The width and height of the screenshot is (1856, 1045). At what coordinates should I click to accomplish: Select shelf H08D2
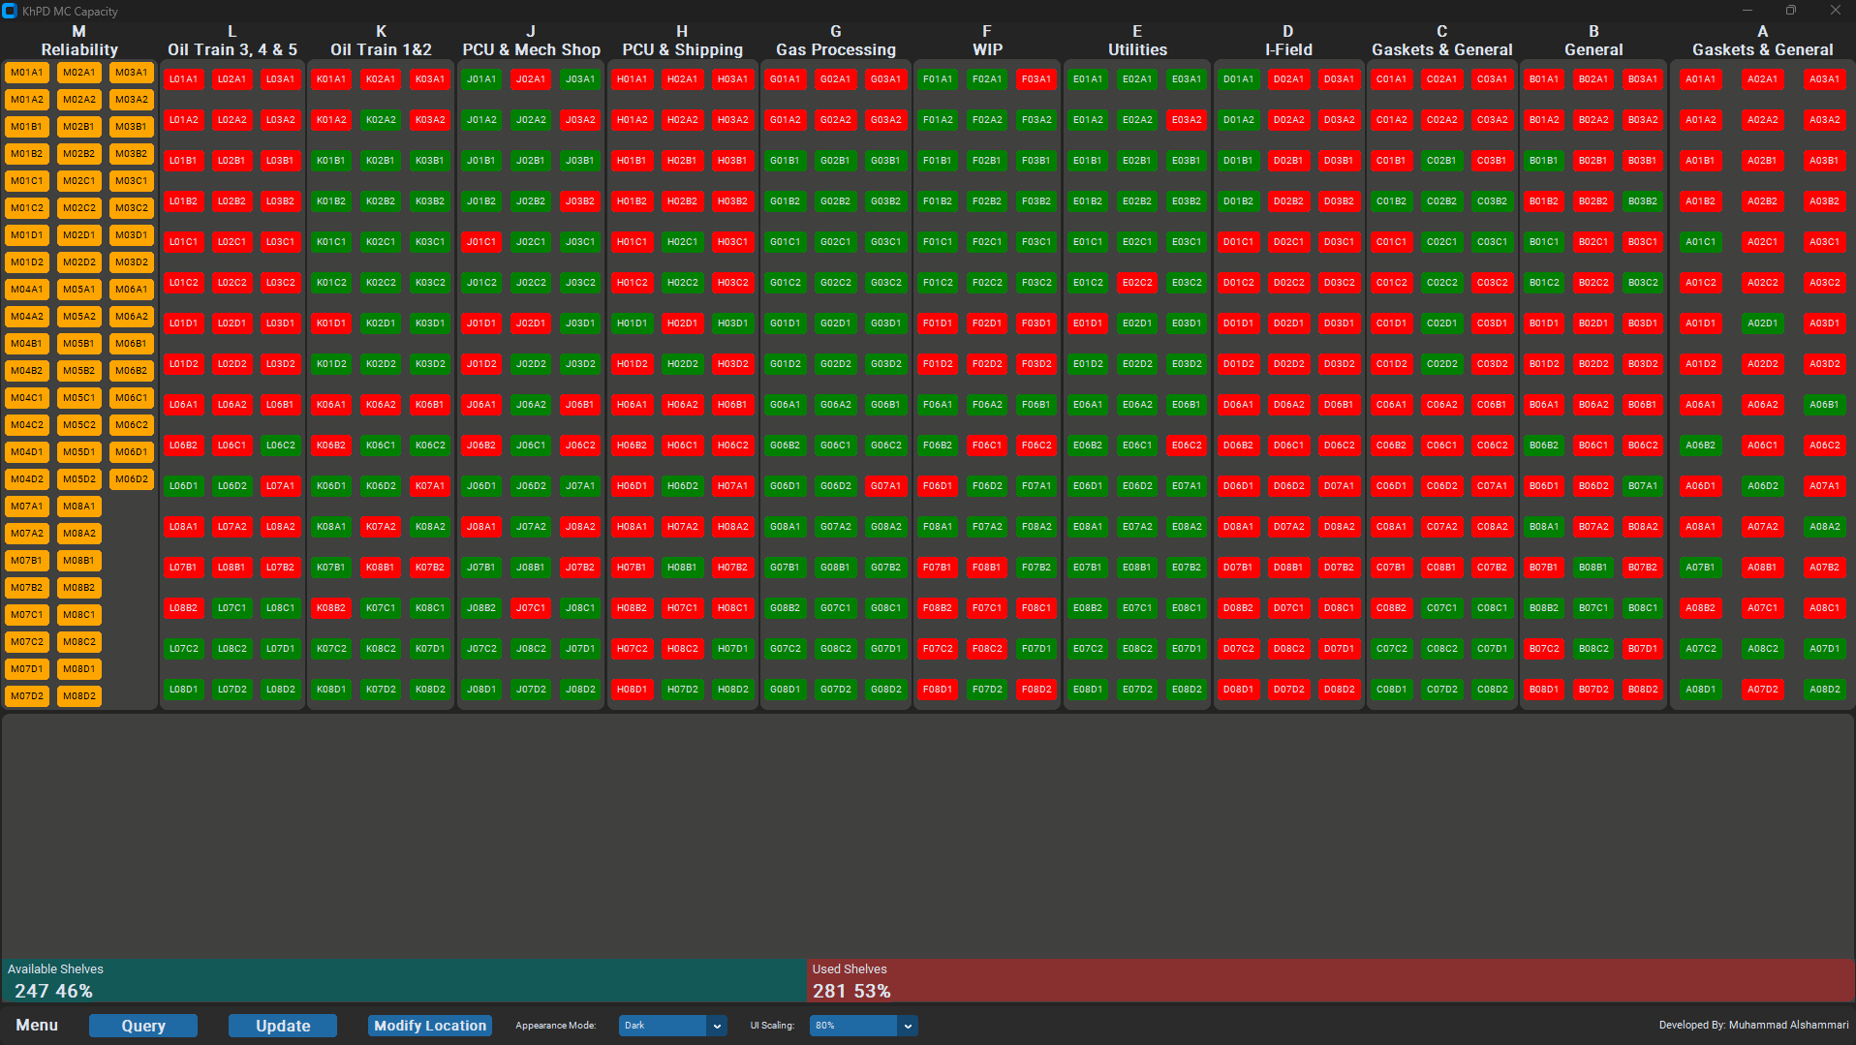point(733,690)
